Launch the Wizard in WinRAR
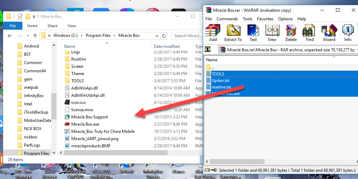This screenshot has height=179, width=358. 329,33
